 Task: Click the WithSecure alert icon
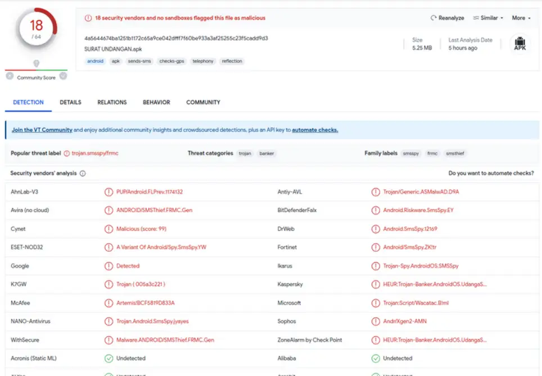[109, 340]
